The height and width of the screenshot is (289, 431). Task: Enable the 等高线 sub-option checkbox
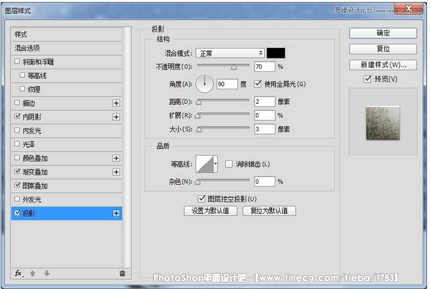(22, 75)
